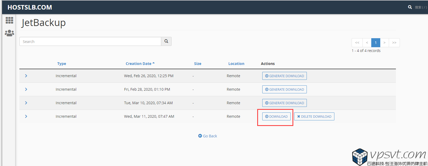Screen dimensions: 428x166
Task: Generate download for Feb 28 backup
Action: click(284, 89)
